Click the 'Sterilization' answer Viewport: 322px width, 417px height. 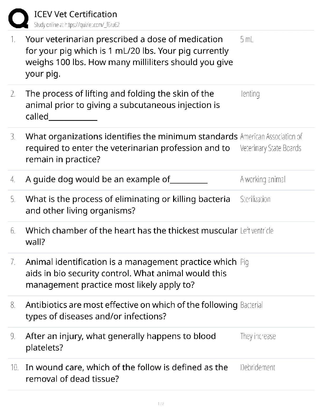[255, 199]
